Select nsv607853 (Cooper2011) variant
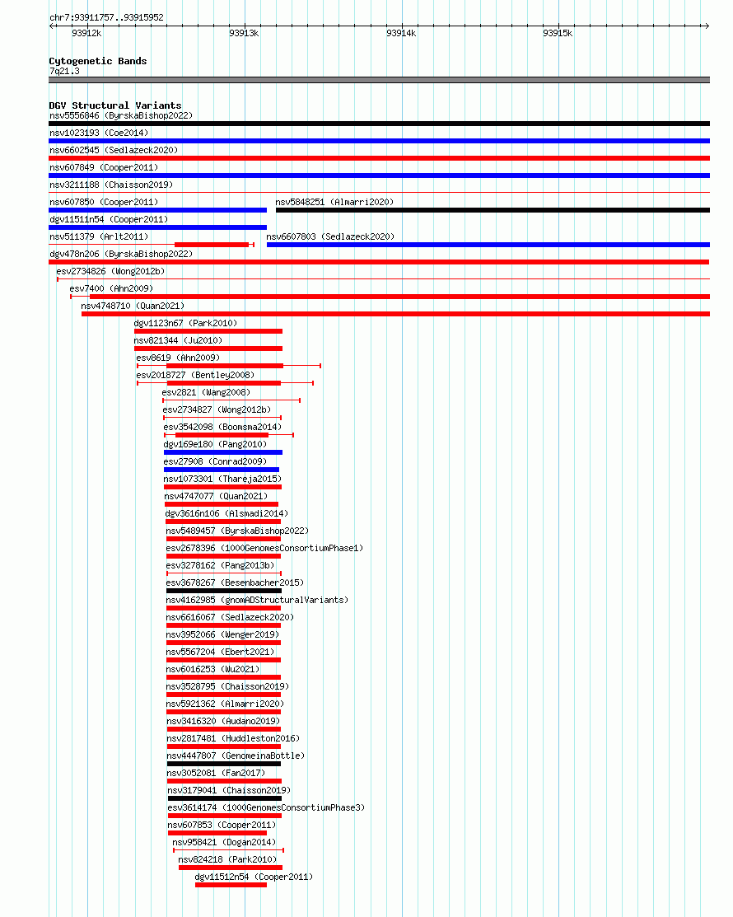This screenshot has height=917, width=733. pyautogui.click(x=217, y=833)
